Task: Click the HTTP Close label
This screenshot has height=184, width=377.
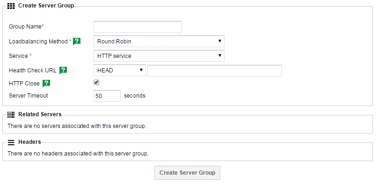Action: 24,84
